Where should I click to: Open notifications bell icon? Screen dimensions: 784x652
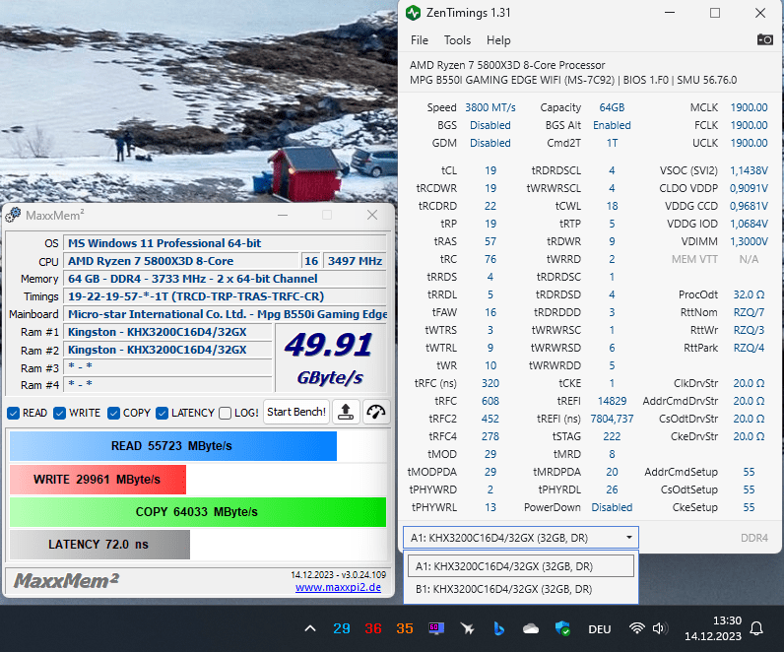[x=756, y=628]
